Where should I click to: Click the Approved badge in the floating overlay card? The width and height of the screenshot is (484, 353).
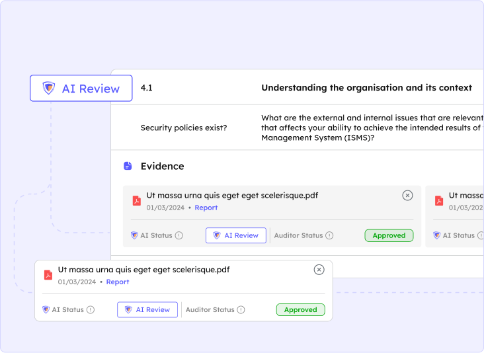pyautogui.click(x=300, y=309)
